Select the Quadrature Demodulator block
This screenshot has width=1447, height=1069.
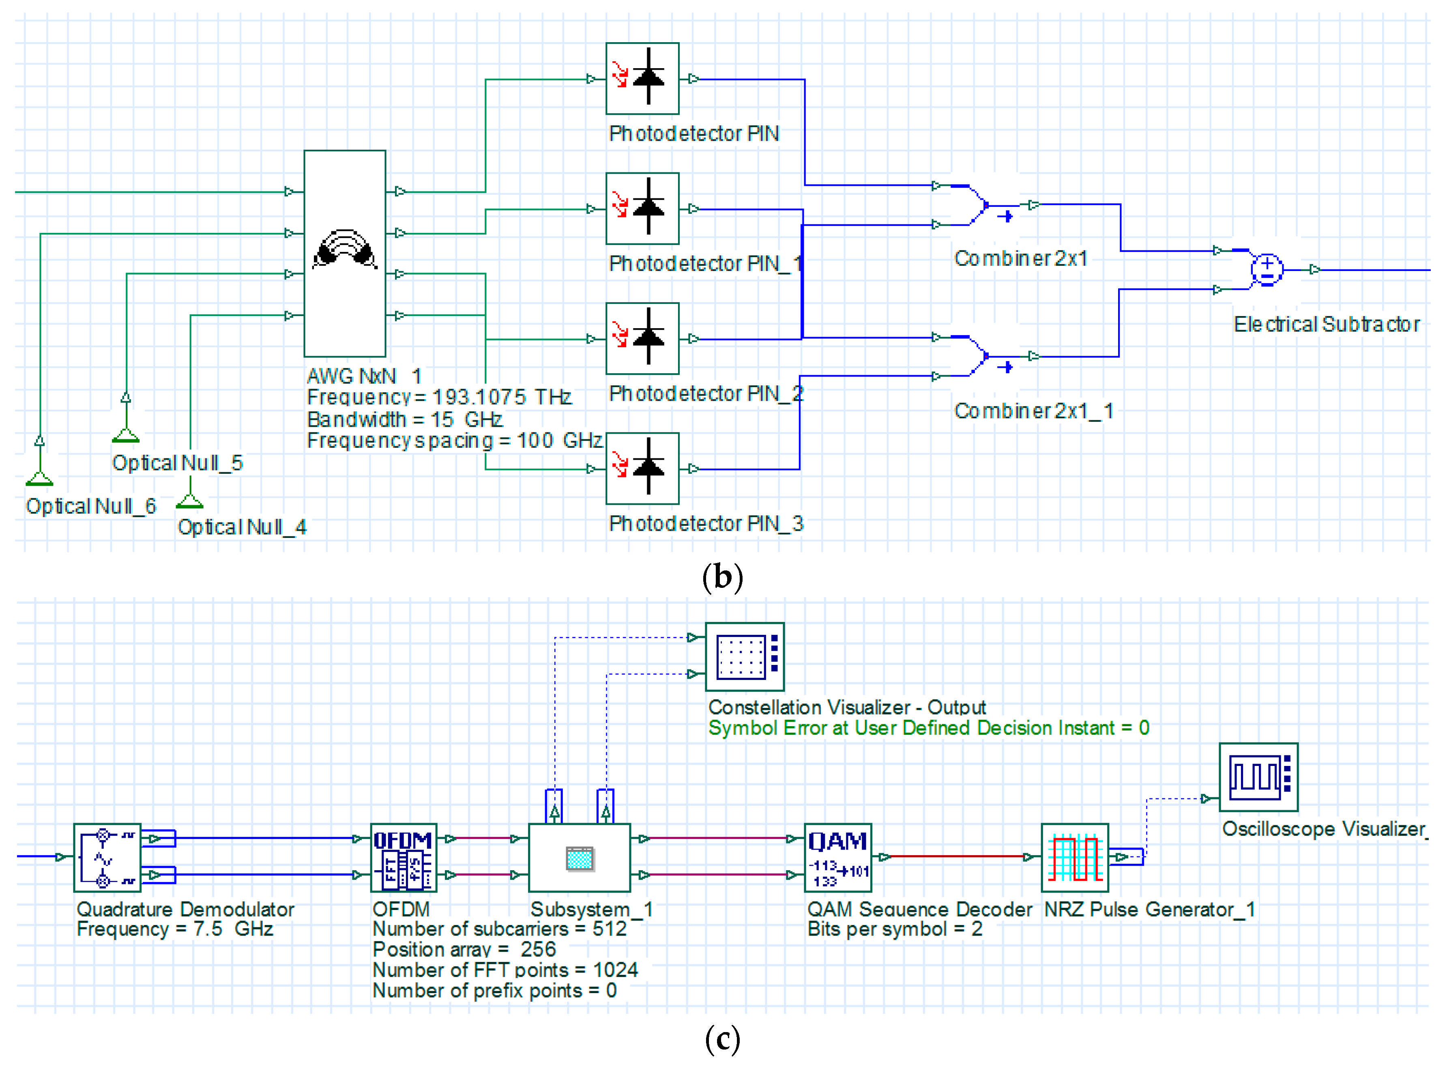point(107,857)
